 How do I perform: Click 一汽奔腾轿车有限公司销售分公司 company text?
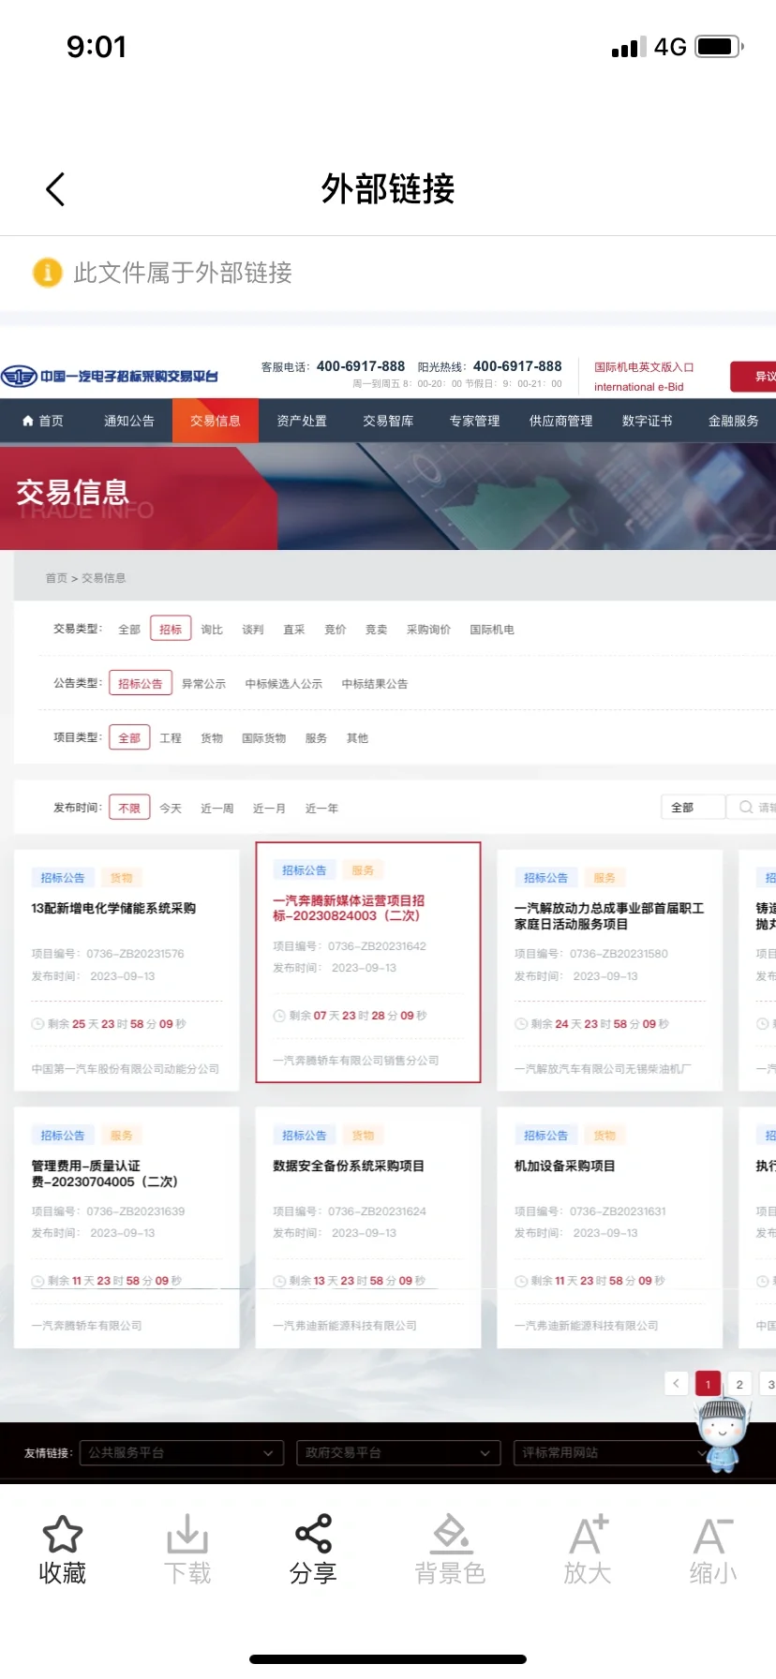(x=356, y=1061)
